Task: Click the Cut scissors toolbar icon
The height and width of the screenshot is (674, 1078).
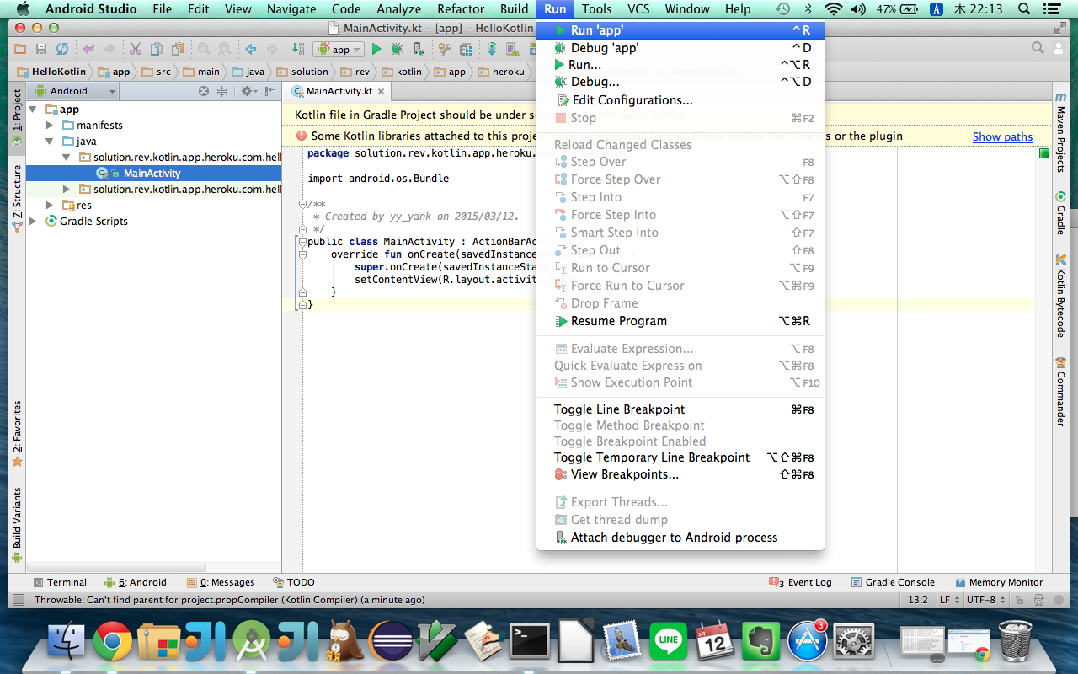Action: pyautogui.click(x=136, y=50)
